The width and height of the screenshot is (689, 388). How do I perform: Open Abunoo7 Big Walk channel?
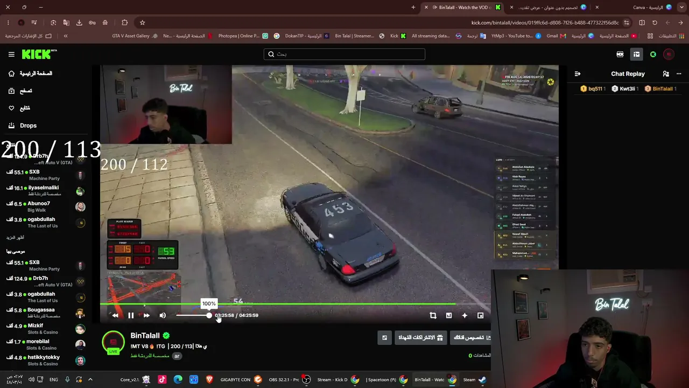coord(46,206)
